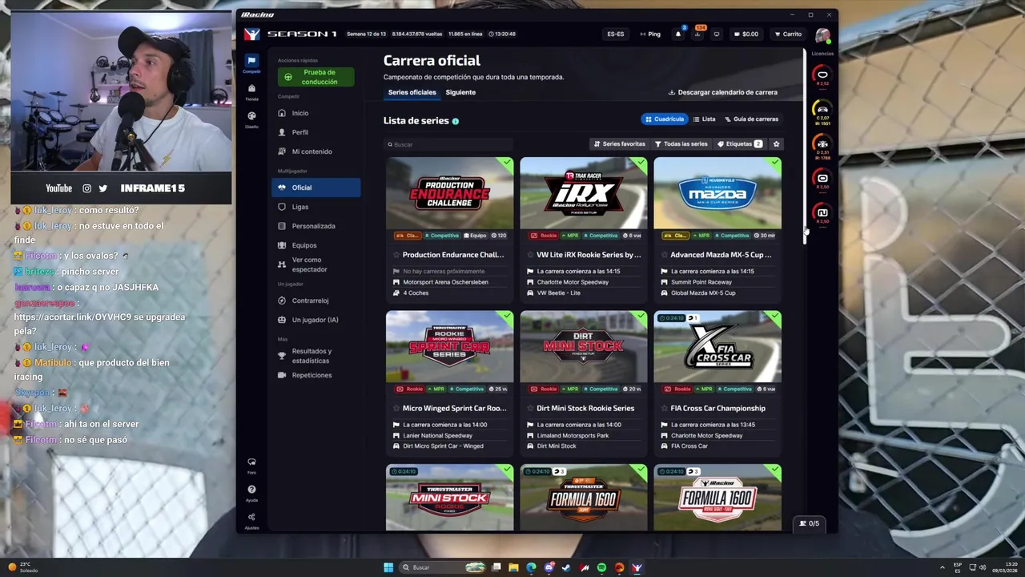Select the sports car license badge C 2,07
This screenshot has width=1025, height=577.
822,111
